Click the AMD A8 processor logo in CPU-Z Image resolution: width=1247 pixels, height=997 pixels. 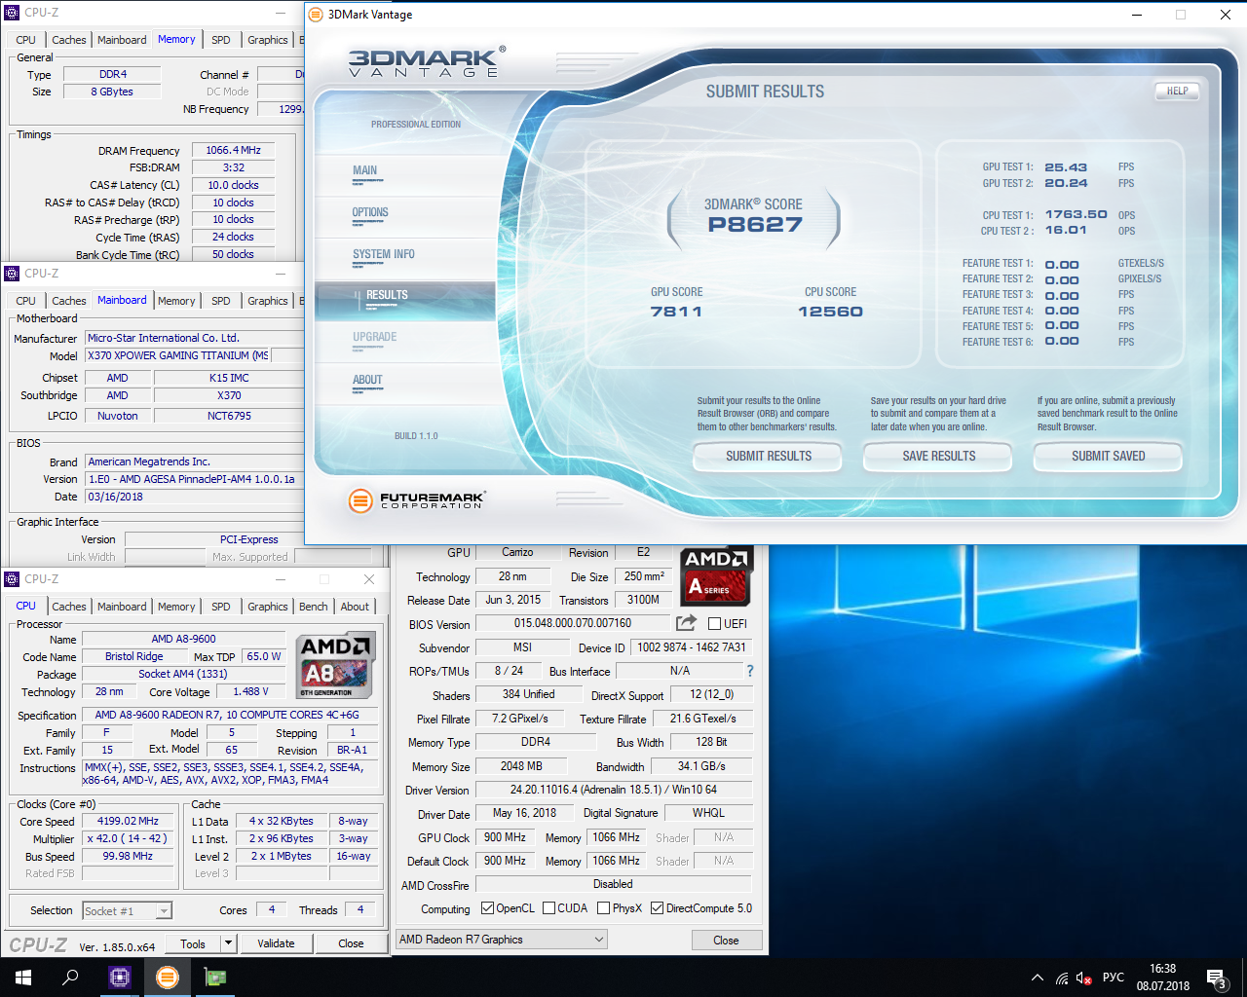click(x=336, y=666)
